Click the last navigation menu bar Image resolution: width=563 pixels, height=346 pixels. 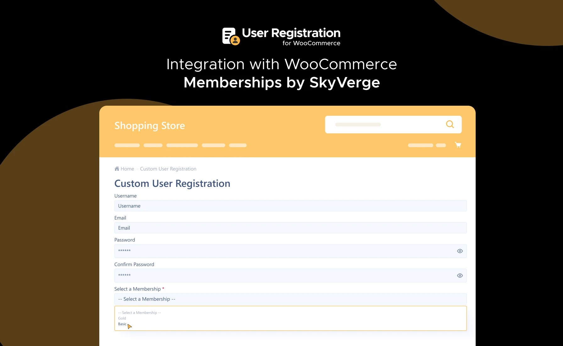[238, 145]
